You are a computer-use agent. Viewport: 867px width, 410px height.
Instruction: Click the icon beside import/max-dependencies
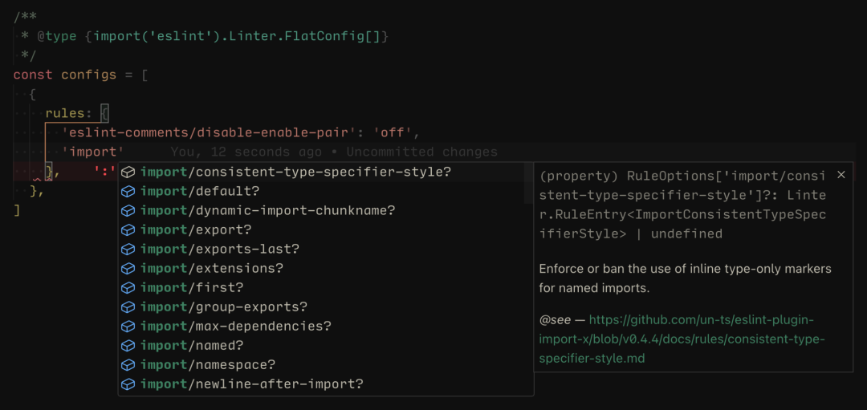(x=128, y=326)
